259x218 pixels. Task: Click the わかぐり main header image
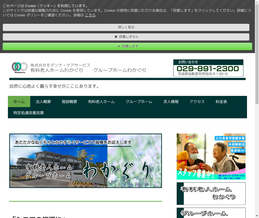coord(86,161)
